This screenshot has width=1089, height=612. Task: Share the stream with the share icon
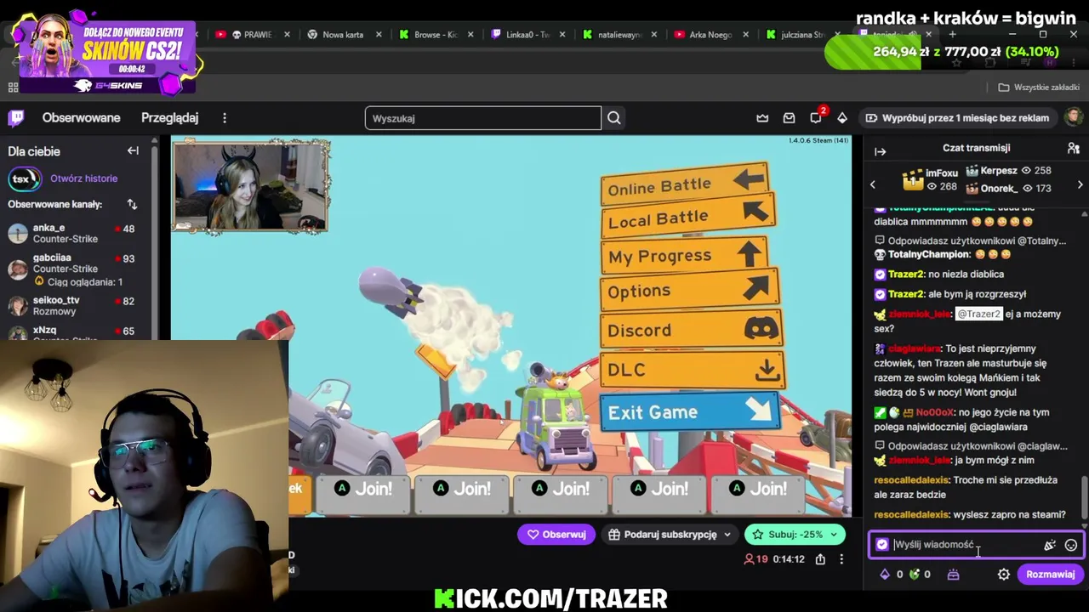(x=820, y=559)
